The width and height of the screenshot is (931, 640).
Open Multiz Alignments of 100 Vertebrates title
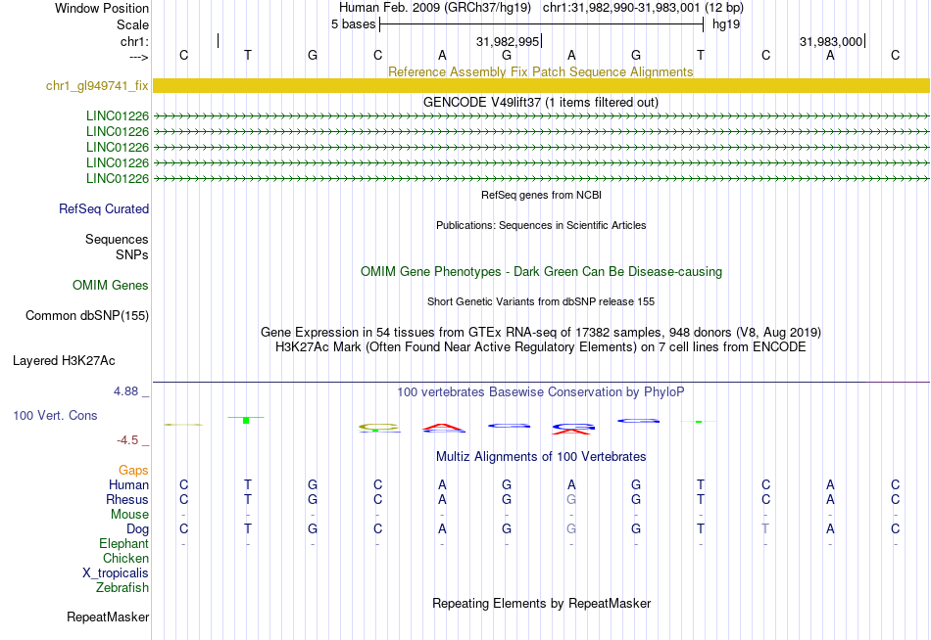(x=541, y=457)
